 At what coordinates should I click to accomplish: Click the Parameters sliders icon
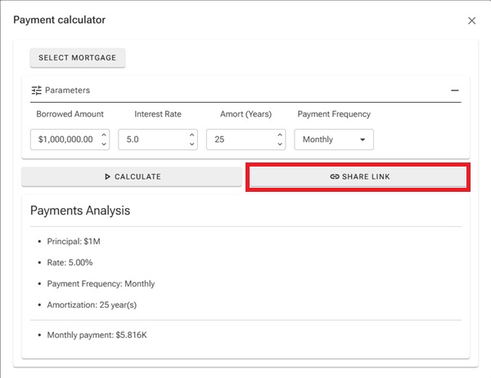tap(36, 91)
